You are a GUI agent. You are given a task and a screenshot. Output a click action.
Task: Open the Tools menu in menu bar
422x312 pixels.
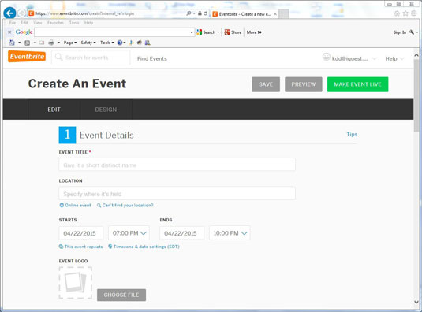[74, 23]
